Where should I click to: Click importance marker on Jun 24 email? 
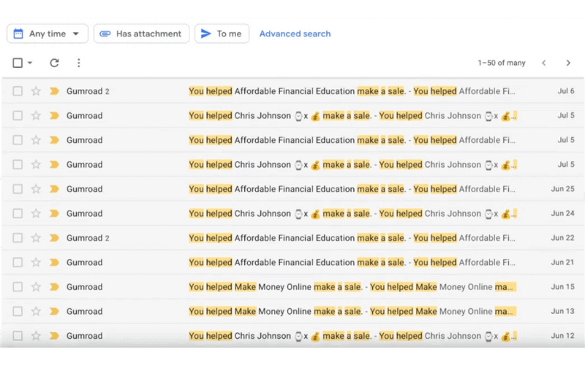coord(54,213)
